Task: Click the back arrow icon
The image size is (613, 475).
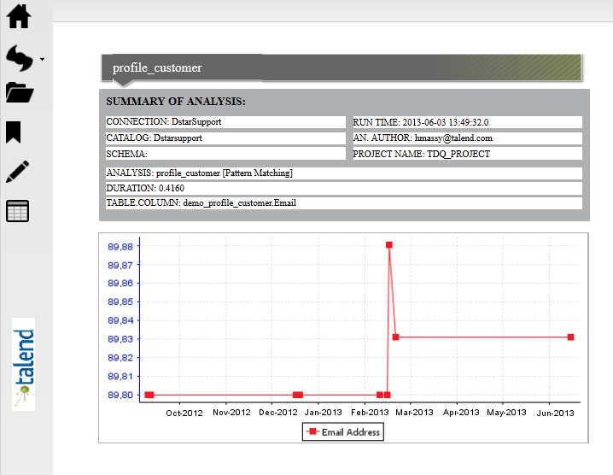Action: (x=19, y=58)
